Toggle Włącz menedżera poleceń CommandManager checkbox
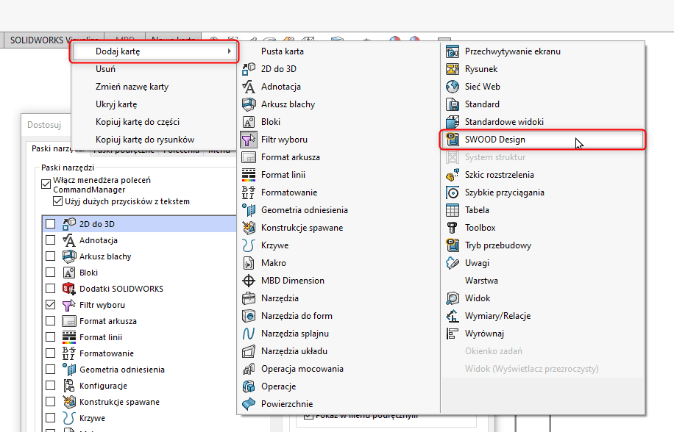 pyautogui.click(x=46, y=184)
